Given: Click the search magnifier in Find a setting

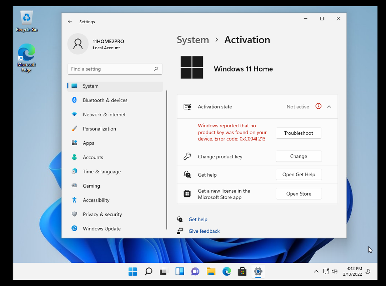Looking at the screenshot, I should coord(156,69).
